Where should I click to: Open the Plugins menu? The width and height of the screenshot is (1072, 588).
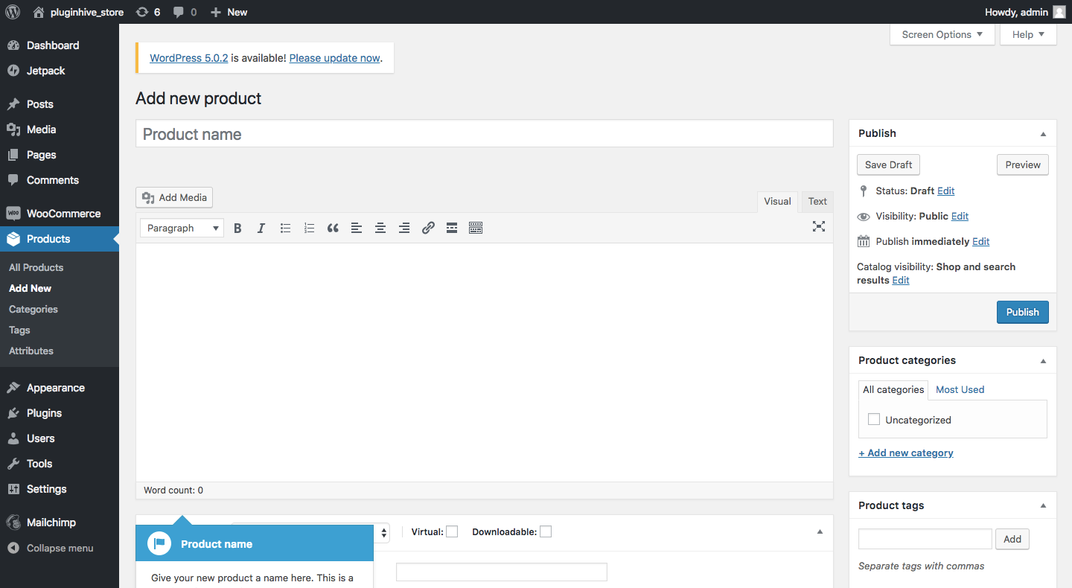60,413
